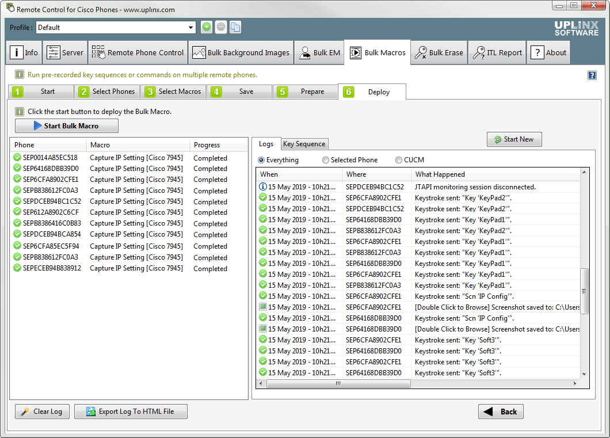
Task: Select the Selected Phone log filter
Action: (x=350, y=160)
